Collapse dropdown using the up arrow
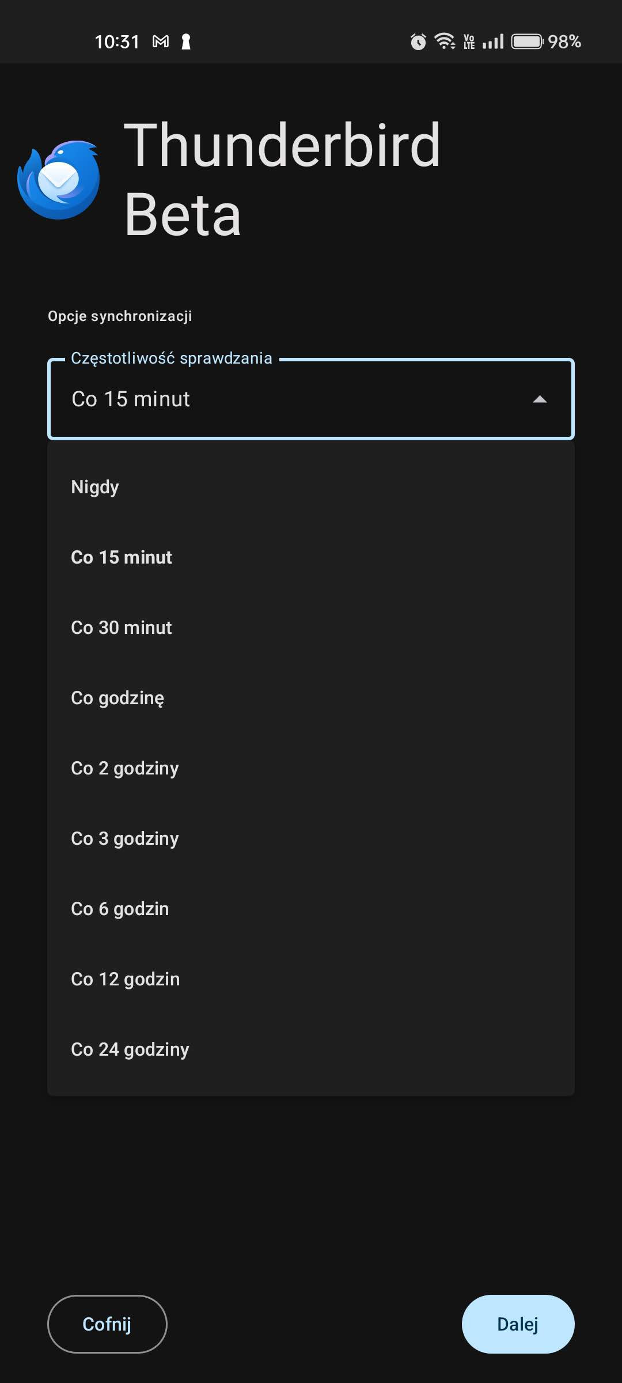The height and width of the screenshot is (1383, 622). click(540, 399)
